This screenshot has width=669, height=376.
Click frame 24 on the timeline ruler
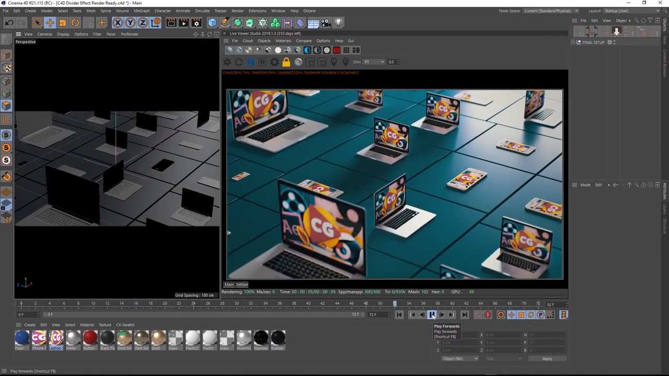(193, 304)
